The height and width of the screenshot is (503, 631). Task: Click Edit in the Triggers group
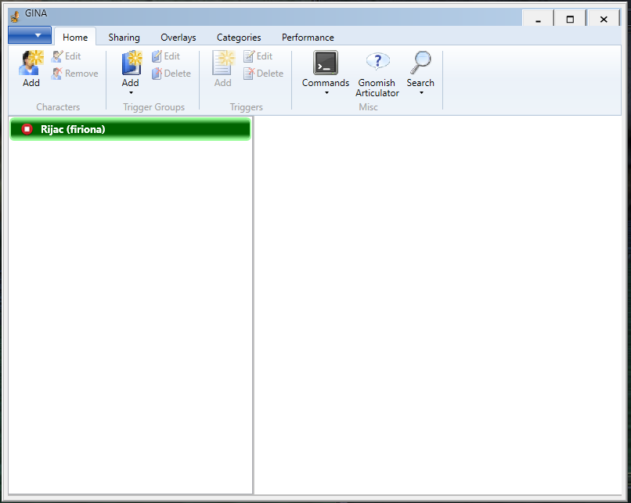258,56
